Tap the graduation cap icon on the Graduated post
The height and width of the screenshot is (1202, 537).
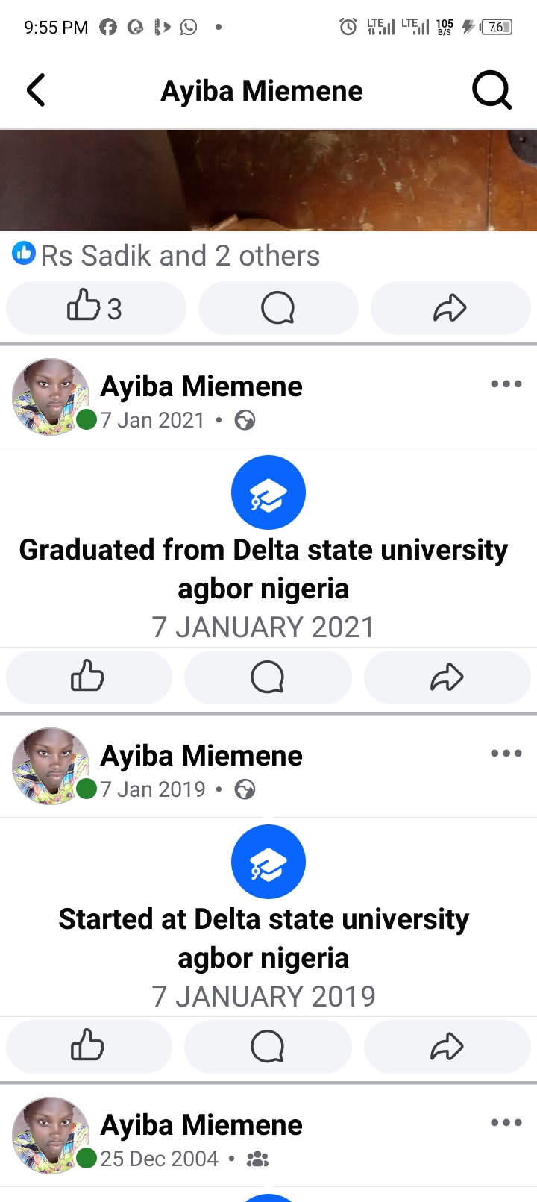[268, 492]
